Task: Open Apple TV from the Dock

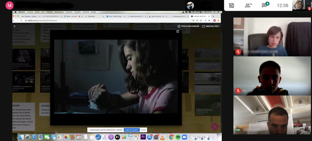Action: point(117,137)
